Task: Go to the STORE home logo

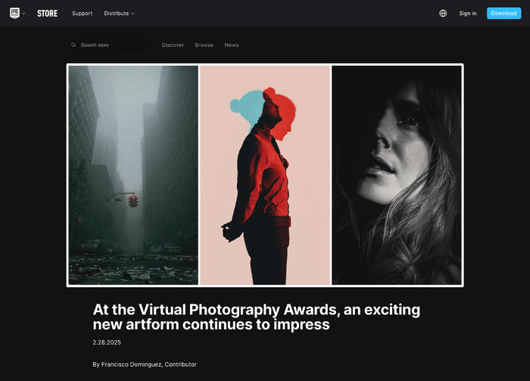Action: coord(47,13)
